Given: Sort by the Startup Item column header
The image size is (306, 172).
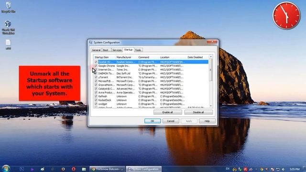Looking at the screenshot, I should pos(104,57).
